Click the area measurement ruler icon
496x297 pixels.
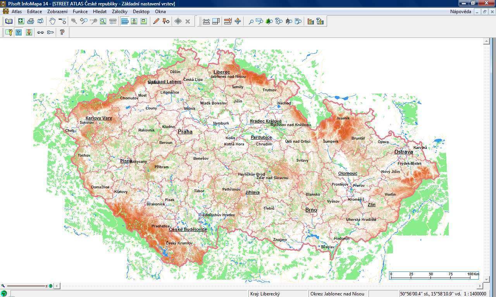[x=216, y=21]
